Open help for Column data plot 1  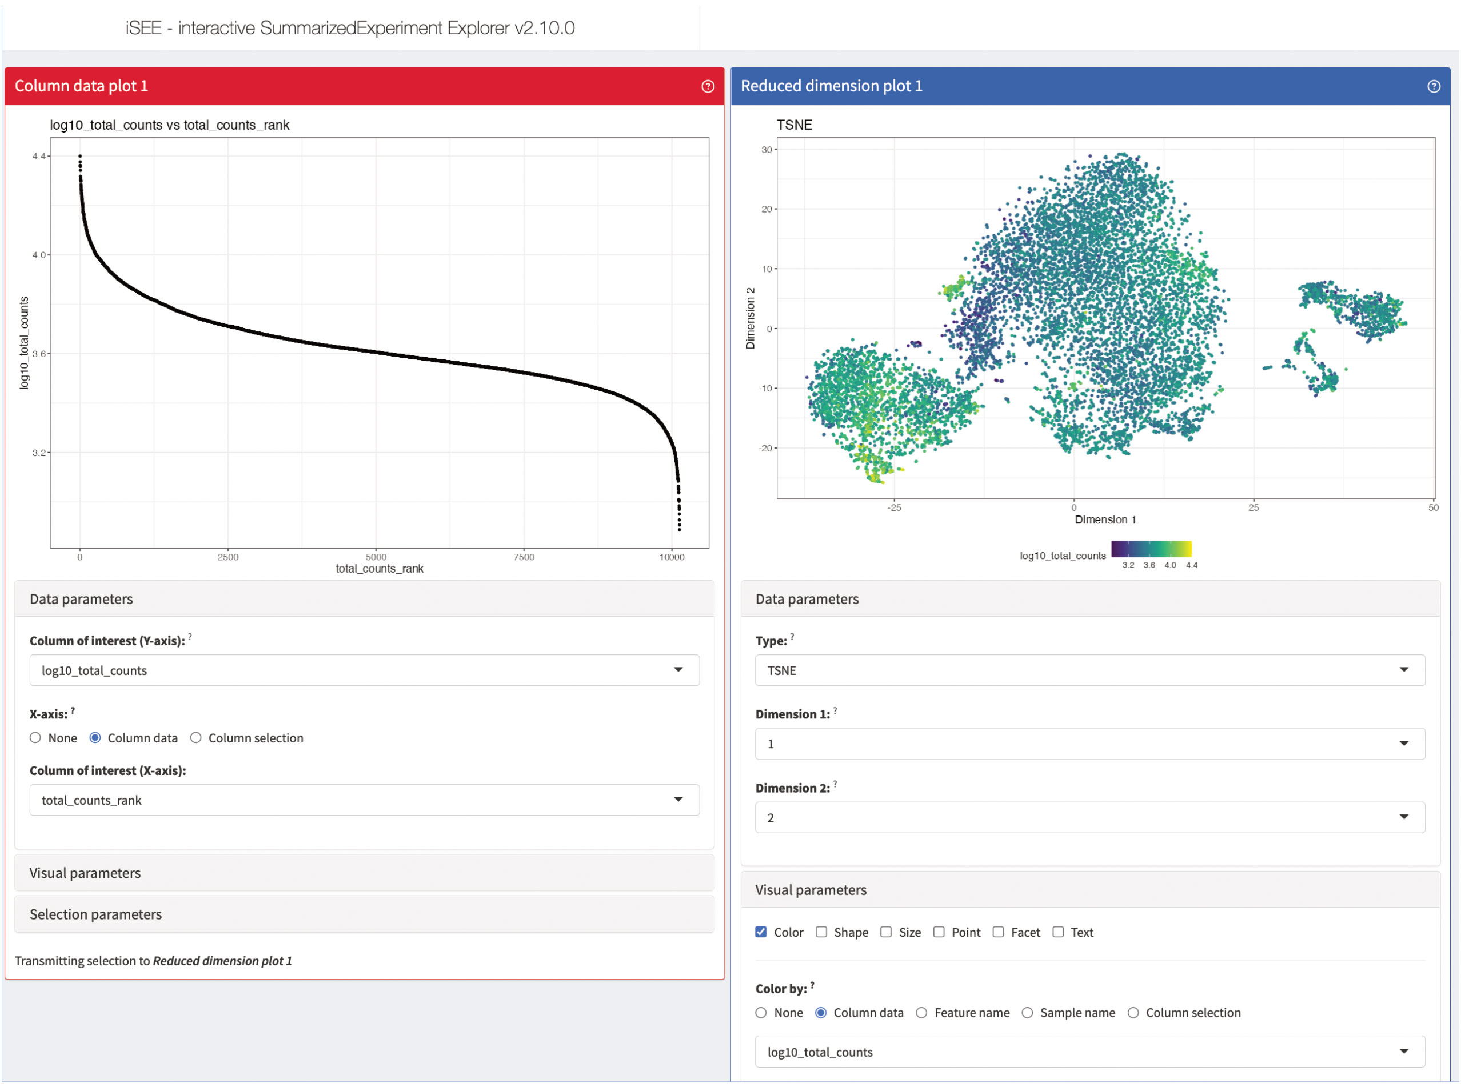coord(708,86)
